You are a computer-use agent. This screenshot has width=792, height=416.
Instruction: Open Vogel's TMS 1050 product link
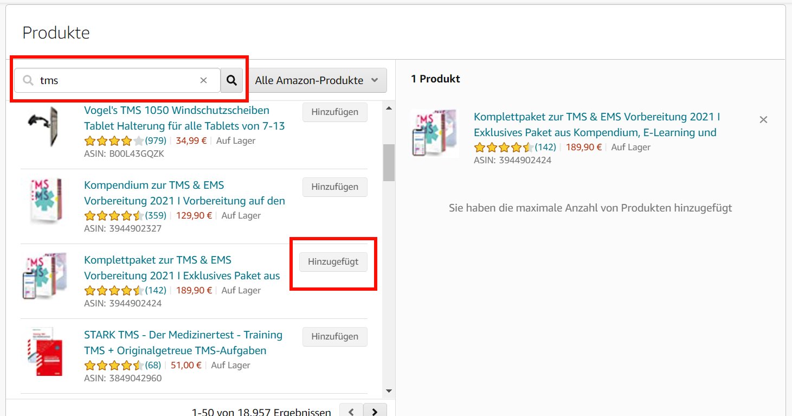coord(184,118)
